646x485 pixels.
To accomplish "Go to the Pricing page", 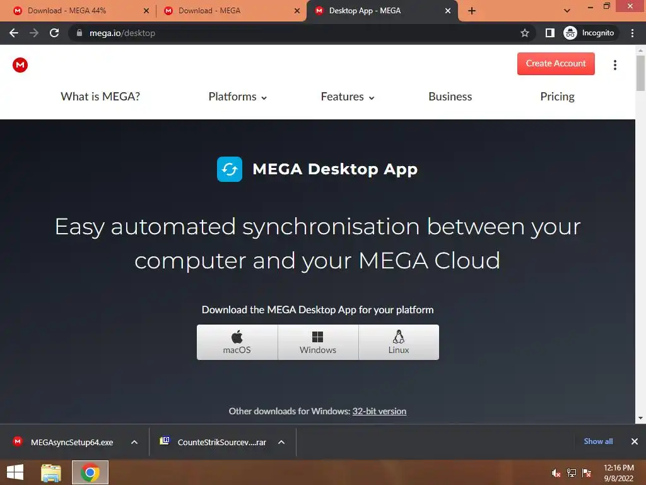I will pos(557,97).
